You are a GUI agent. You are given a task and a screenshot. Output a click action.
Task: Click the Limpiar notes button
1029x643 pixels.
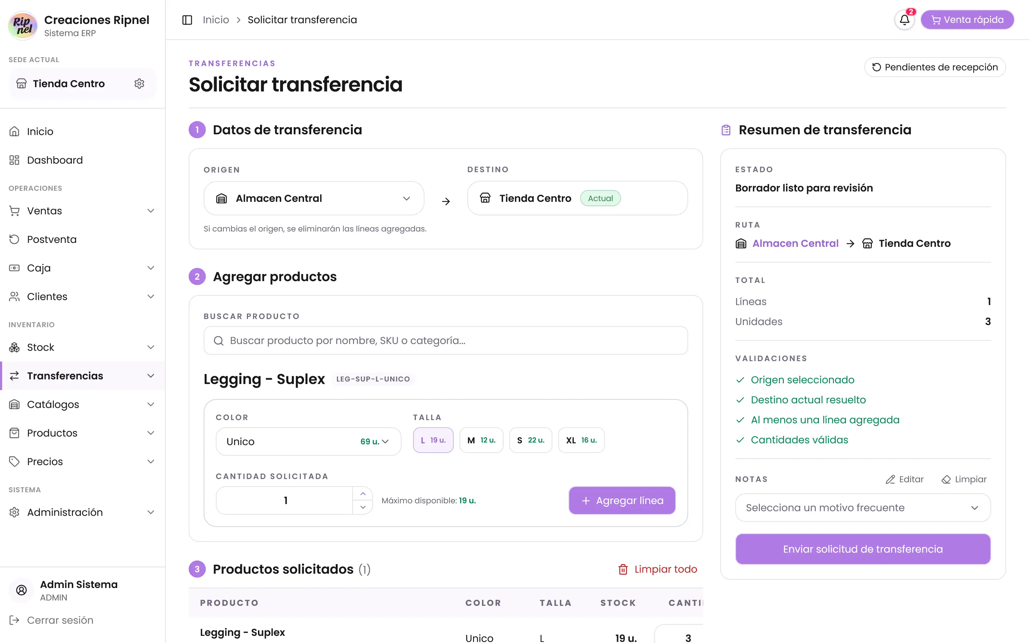(963, 480)
